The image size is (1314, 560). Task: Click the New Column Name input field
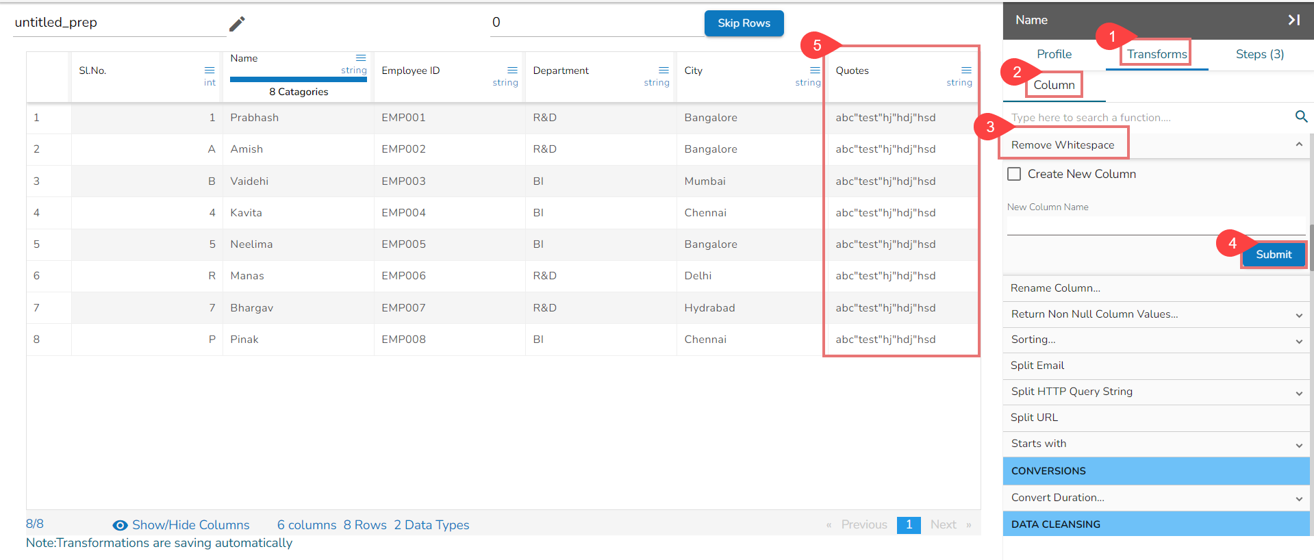tap(1156, 225)
